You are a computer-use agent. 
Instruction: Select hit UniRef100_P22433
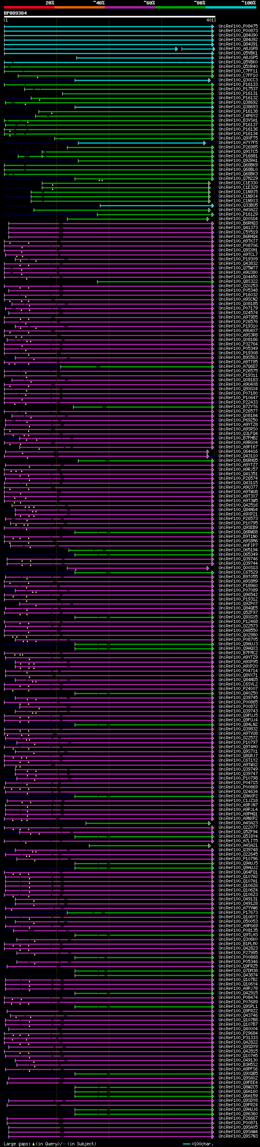pyautogui.click(x=238, y=402)
